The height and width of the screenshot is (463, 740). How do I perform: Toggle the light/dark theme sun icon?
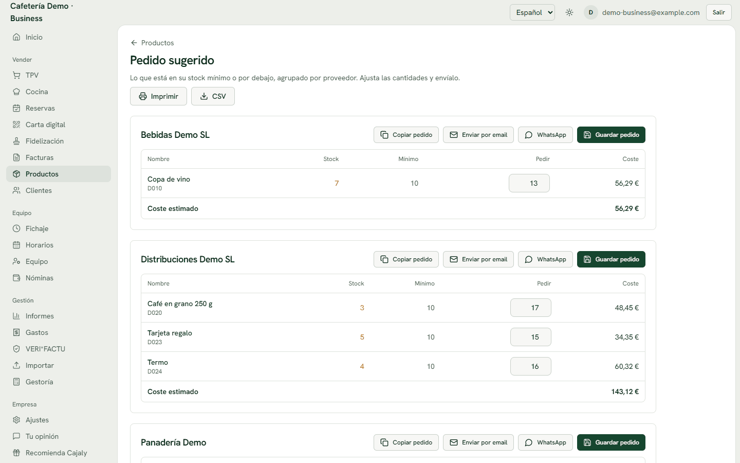(569, 12)
